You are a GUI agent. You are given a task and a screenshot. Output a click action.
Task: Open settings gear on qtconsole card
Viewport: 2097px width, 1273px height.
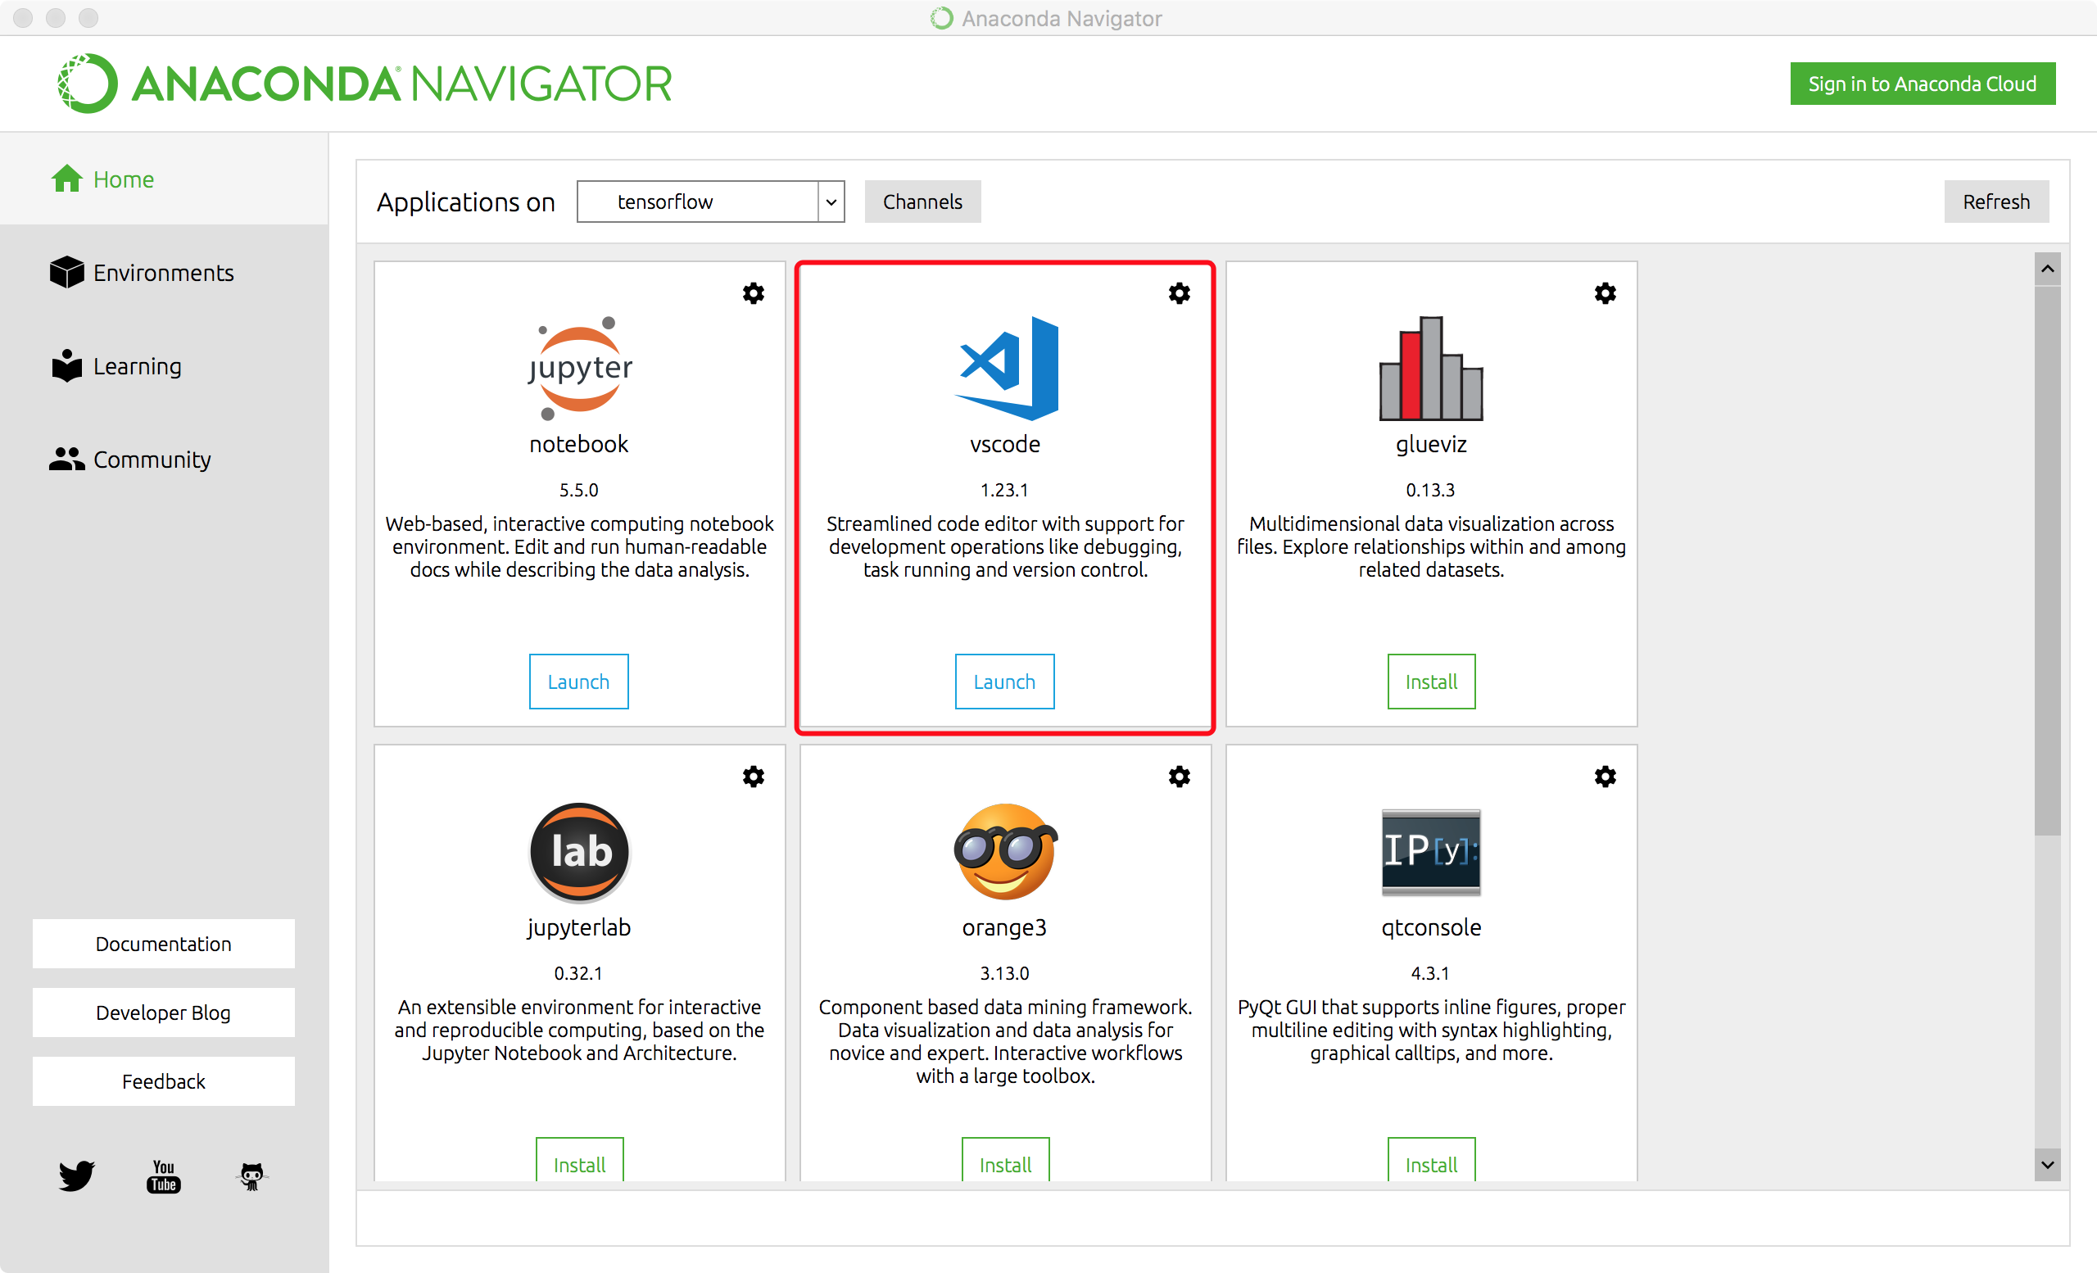1605,777
